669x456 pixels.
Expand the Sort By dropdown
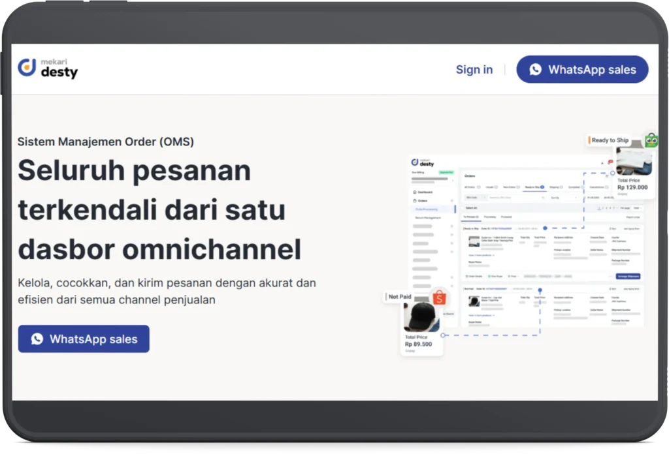tap(564, 197)
